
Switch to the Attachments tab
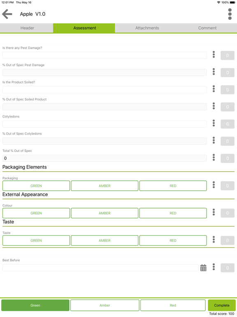pyautogui.click(x=147, y=28)
